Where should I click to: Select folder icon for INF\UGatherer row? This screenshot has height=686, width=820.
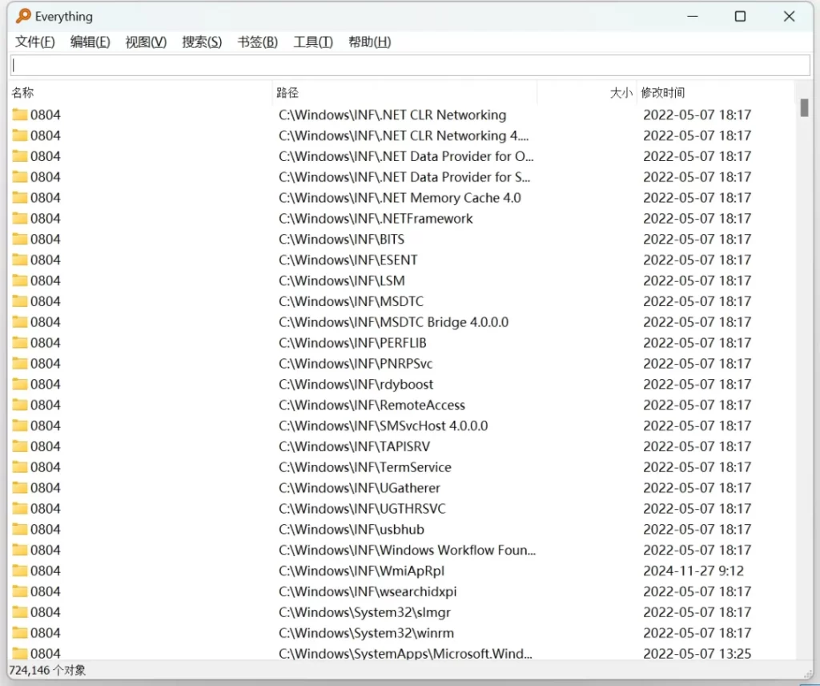20,488
